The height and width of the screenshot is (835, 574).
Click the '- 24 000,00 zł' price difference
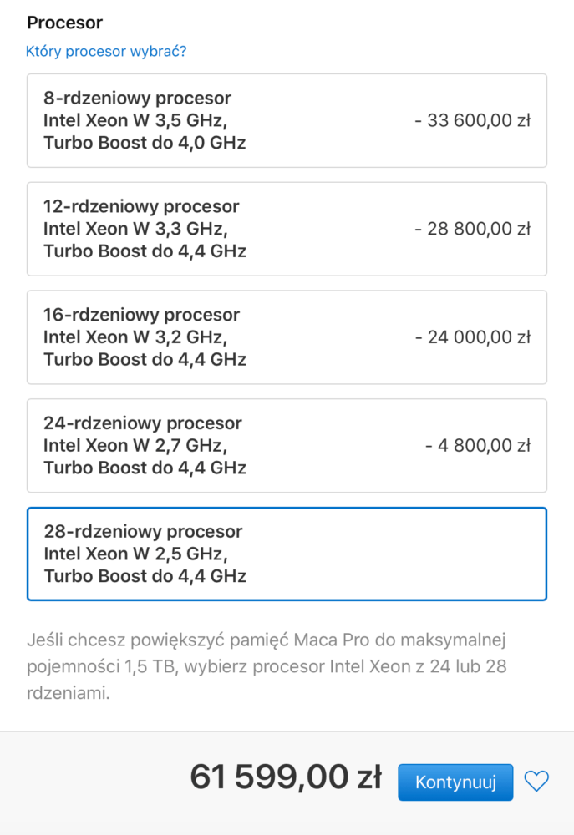pyautogui.click(x=473, y=337)
